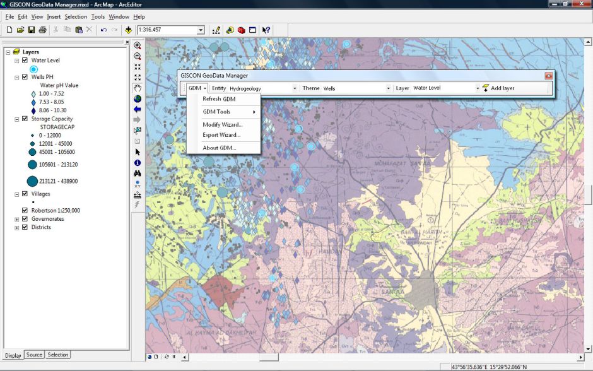The height and width of the screenshot is (371, 593).
Task: Click the Add Data toolbar icon
Action: click(129, 30)
